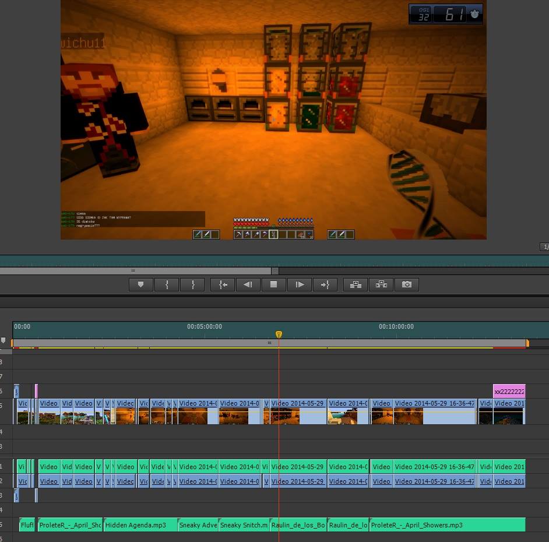Jump to the In point
Image resolution: width=549 pixels, height=542 pixels.
point(223,284)
